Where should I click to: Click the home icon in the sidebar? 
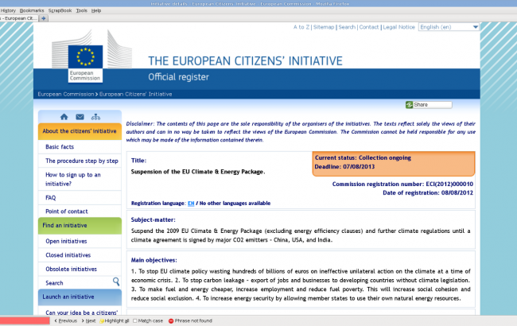(64, 117)
